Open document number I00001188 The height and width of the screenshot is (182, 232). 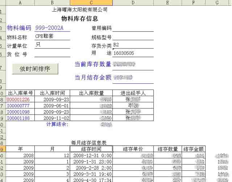[x=20, y=118]
